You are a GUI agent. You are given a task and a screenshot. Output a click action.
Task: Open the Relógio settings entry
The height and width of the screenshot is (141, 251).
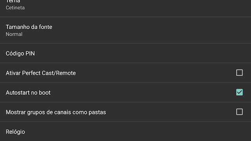pos(125,132)
